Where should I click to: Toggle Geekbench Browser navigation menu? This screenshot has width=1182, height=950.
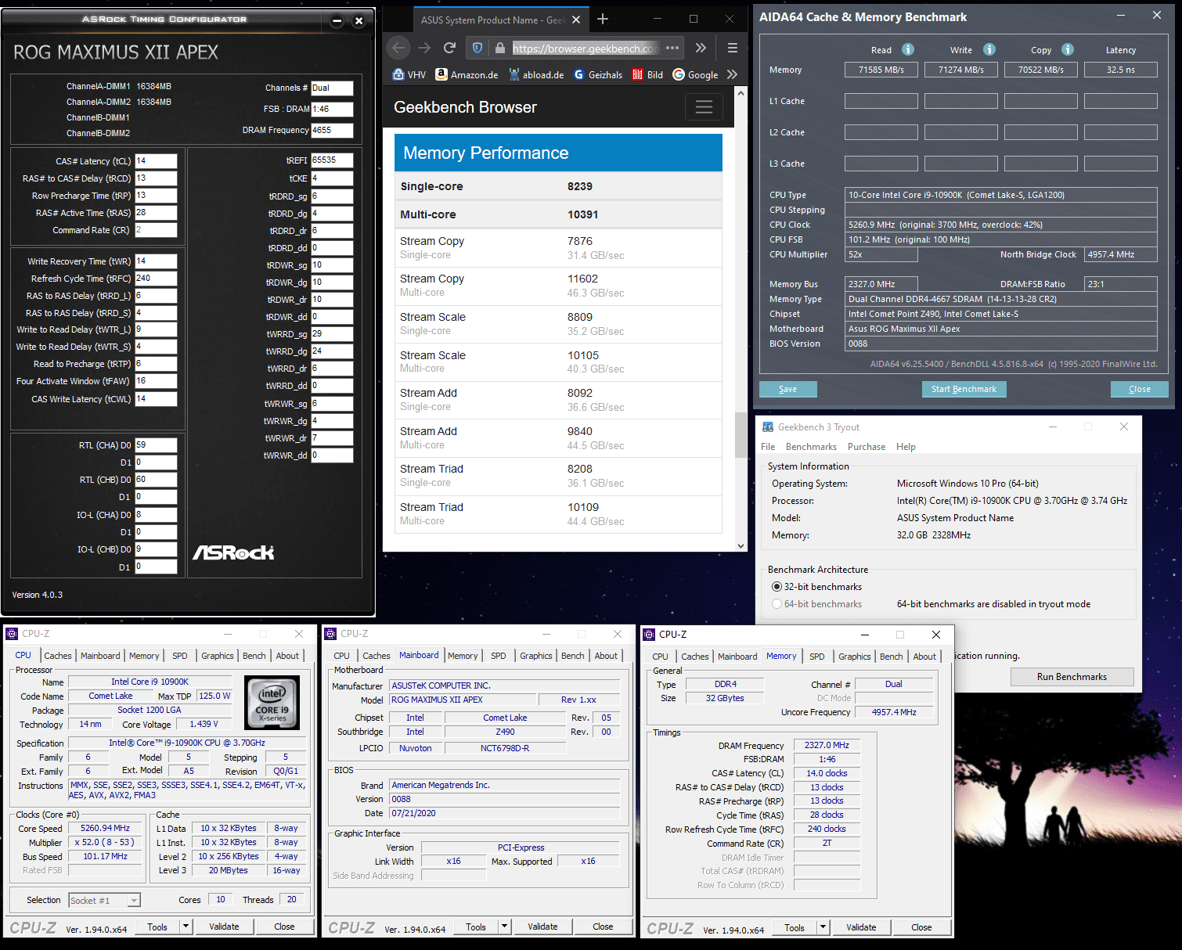704,107
